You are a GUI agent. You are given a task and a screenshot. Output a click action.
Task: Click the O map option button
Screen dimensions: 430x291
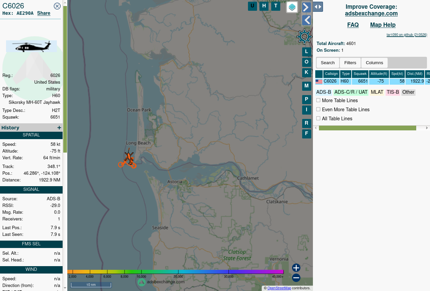click(x=307, y=62)
